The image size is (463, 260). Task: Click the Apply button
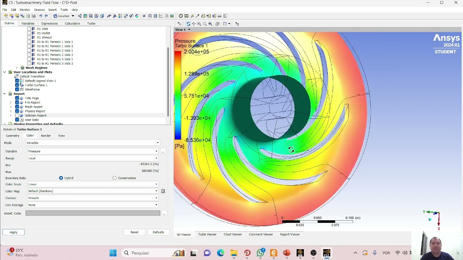click(13, 232)
